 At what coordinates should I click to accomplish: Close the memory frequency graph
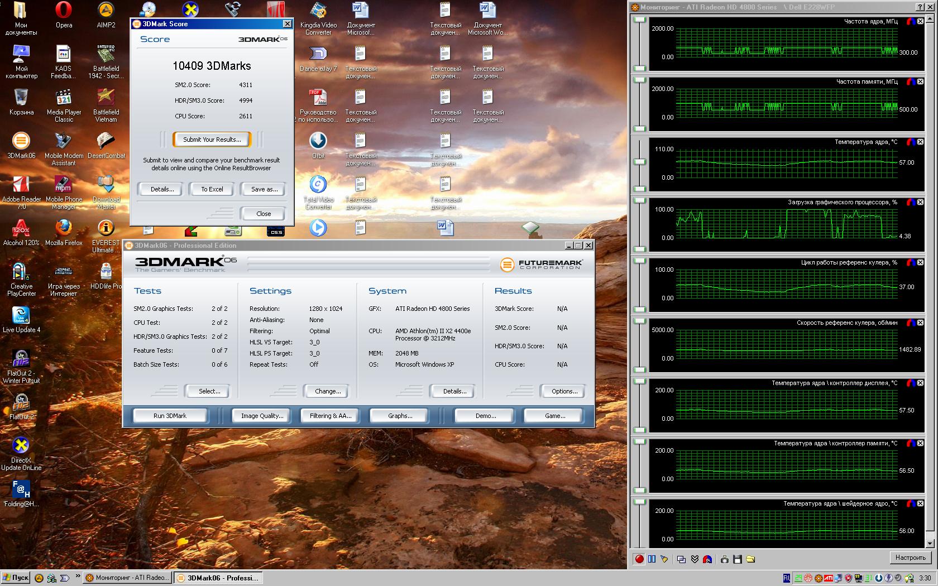[920, 81]
